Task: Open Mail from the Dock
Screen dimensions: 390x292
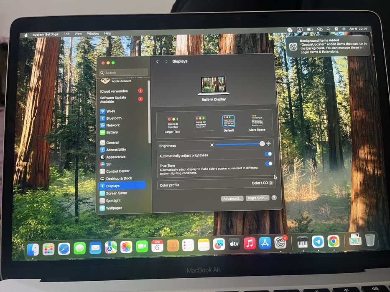Action: click(x=95, y=247)
